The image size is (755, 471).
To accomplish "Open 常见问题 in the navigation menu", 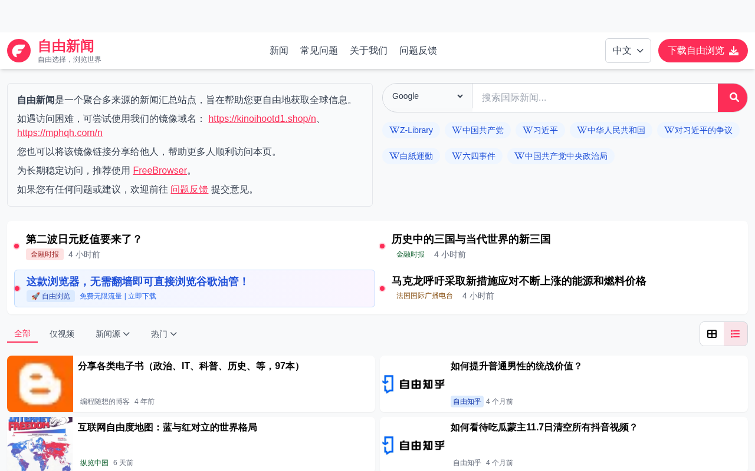I will pos(319,51).
